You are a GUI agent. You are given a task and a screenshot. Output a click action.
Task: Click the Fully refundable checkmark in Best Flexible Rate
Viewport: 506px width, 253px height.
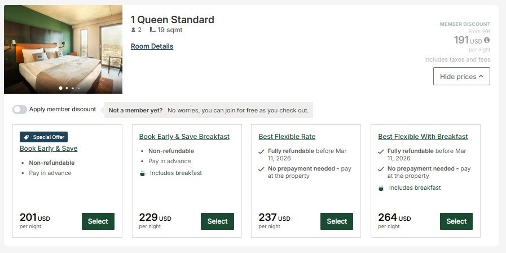[x=261, y=152]
